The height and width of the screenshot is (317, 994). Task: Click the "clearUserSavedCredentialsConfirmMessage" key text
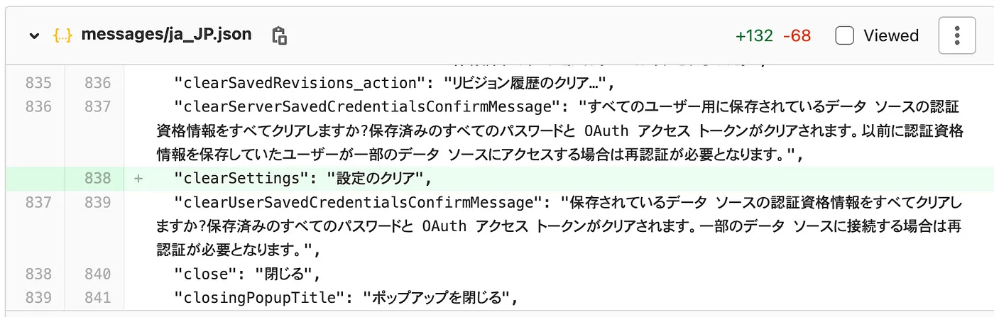pyautogui.click(x=353, y=203)
